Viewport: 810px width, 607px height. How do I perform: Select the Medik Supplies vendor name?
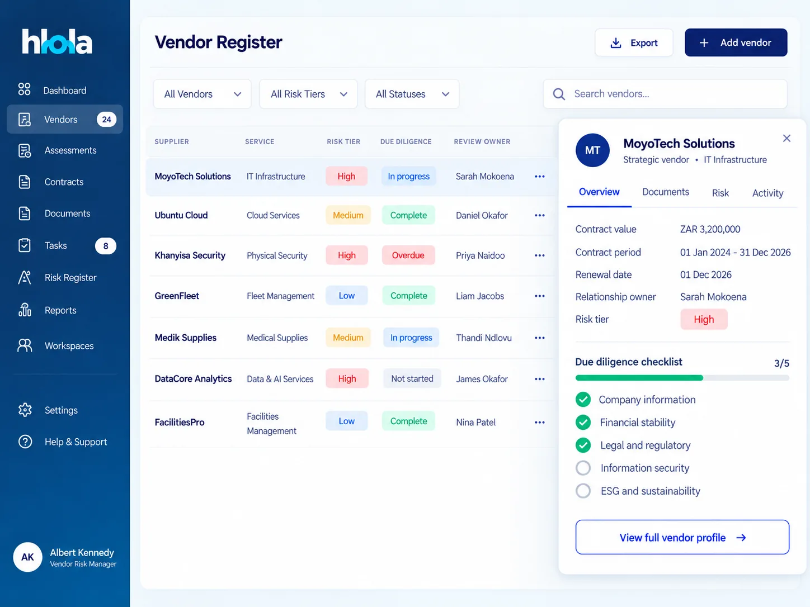pyautogui.click(x=186, y=338)
